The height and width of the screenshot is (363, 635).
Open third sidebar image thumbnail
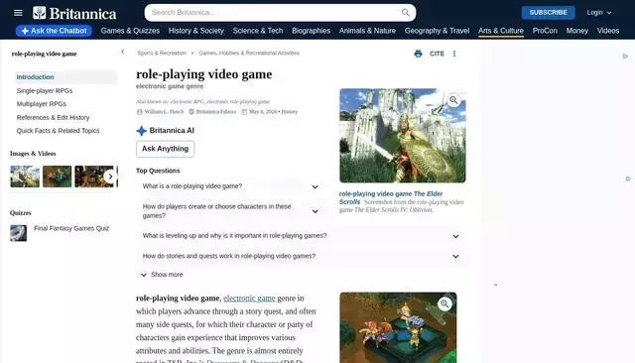tap(94, 177)
